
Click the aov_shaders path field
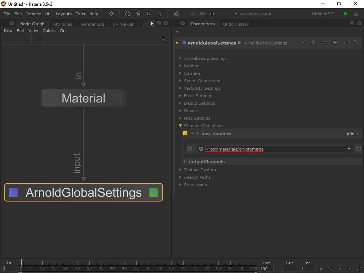pyautogui.click(x=275, y=149)
